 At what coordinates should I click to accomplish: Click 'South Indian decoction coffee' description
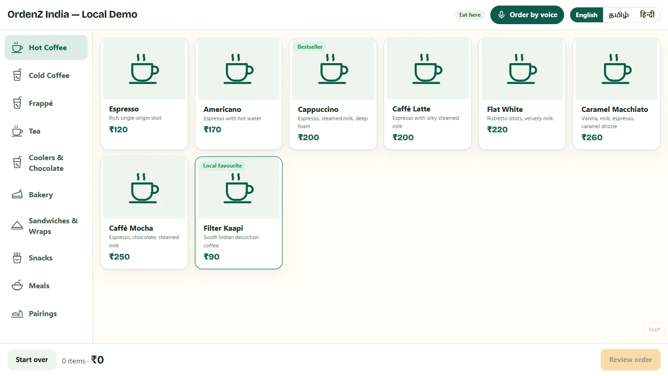(x=231, y=241)
